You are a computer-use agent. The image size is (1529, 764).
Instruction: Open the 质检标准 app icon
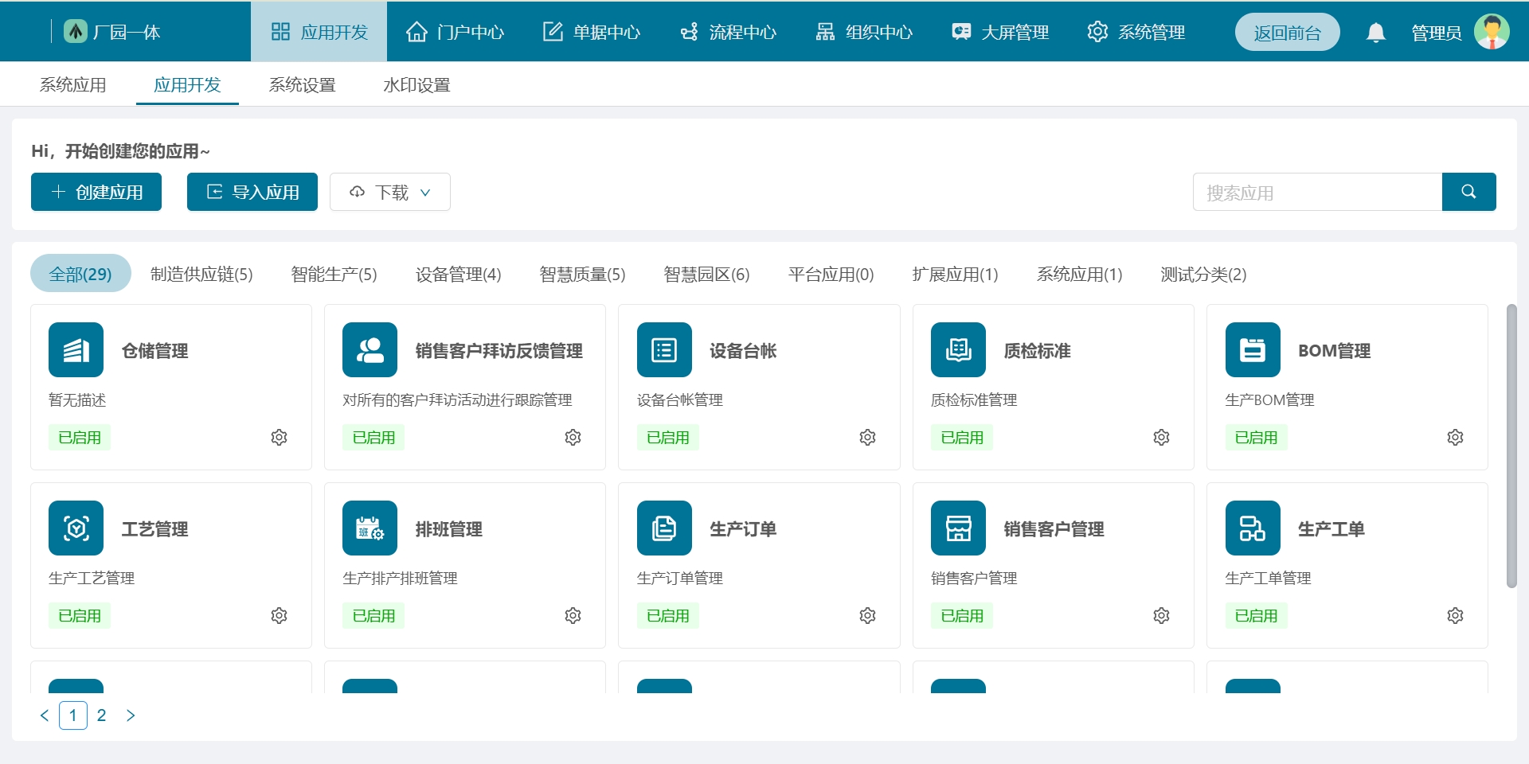[x=958, y=349]
